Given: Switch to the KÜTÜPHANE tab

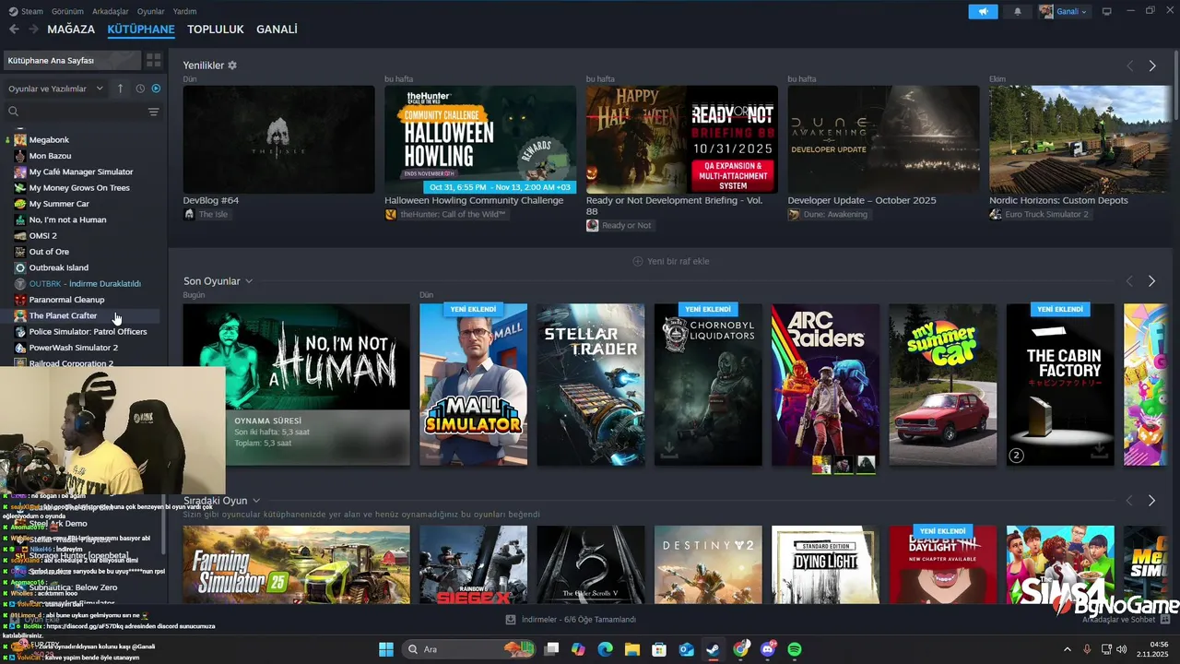Looking at the screenshot, I should [141, 30].
